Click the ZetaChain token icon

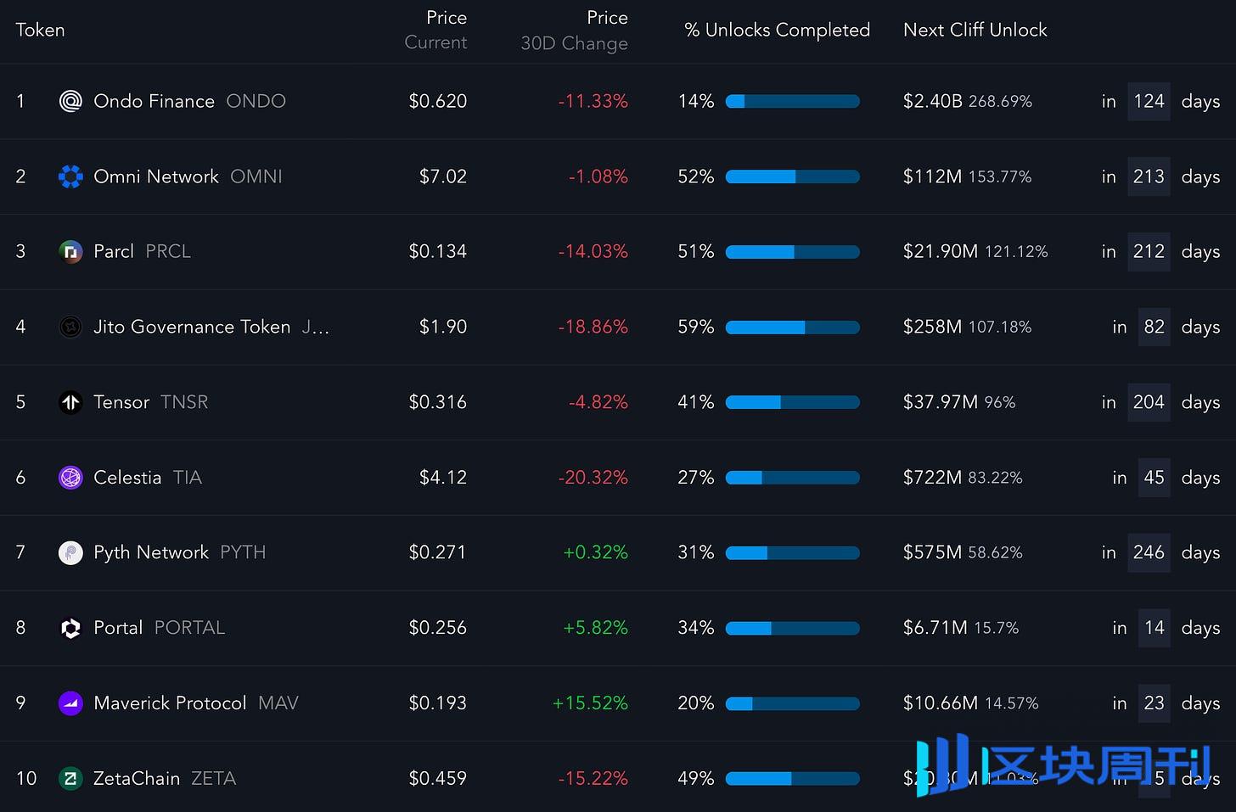[x=70, y=778]
